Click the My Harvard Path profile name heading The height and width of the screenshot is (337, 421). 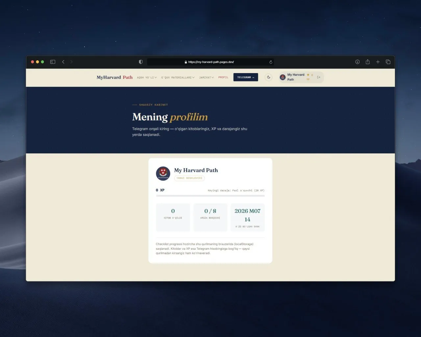click(196, 170)
